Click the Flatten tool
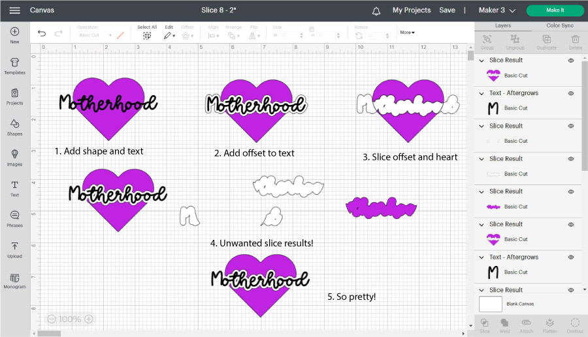This screenshot has height=337, width=588. [x=549, y=325]
